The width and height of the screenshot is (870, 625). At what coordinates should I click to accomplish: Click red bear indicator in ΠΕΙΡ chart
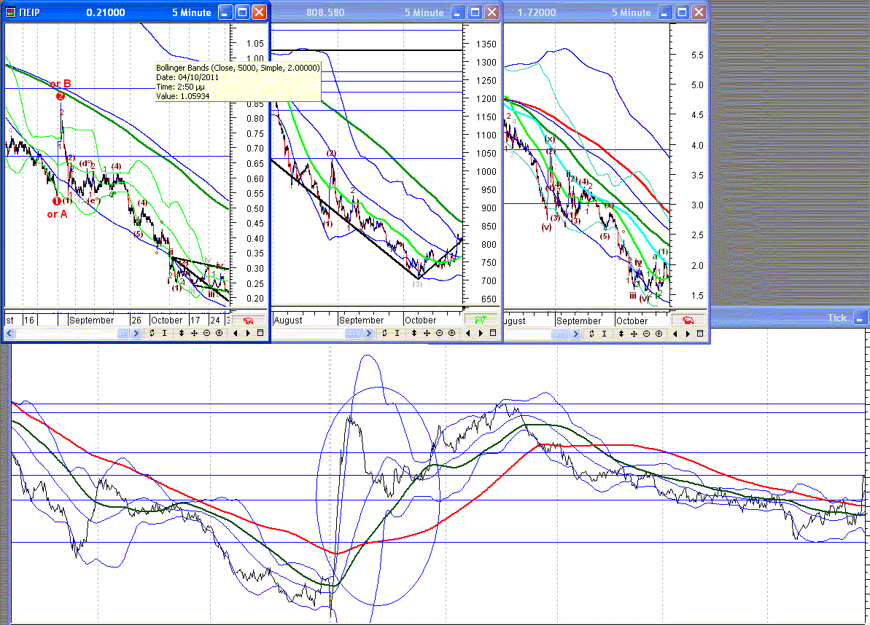click(248, 321)
